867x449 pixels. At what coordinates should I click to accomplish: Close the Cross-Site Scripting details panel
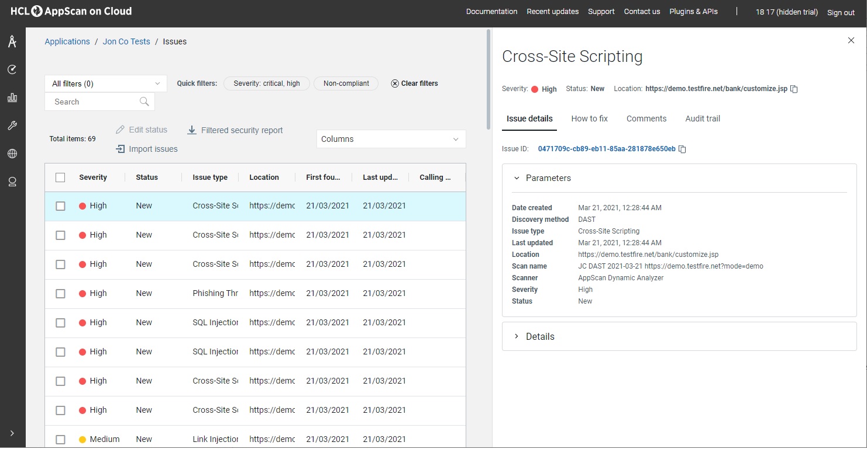point(851,40)
